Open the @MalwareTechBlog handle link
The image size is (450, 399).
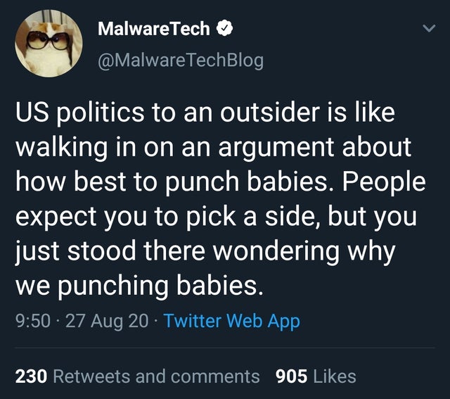point(181,60)
